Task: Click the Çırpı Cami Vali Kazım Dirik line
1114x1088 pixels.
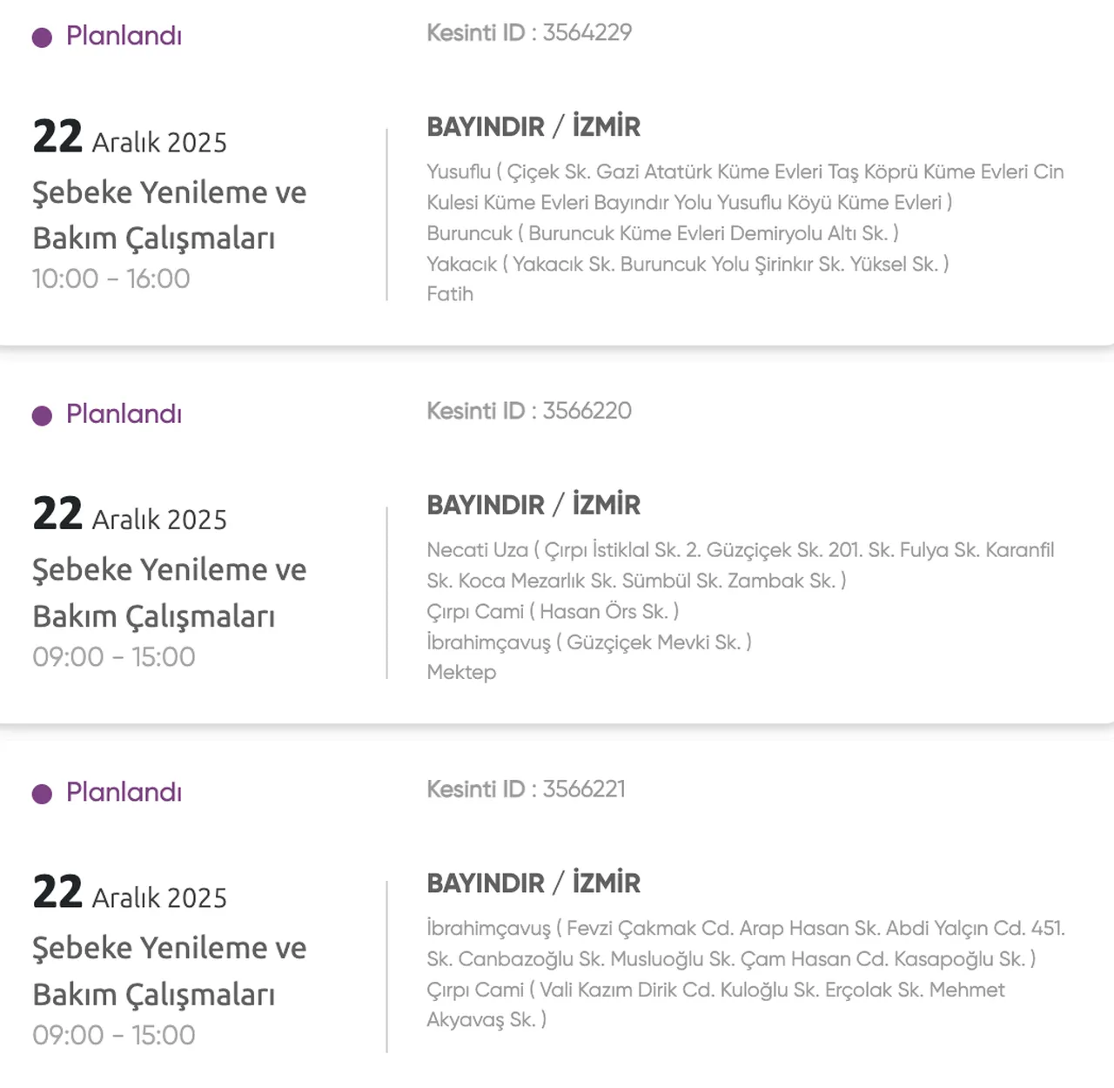Action: point(715,1004)
